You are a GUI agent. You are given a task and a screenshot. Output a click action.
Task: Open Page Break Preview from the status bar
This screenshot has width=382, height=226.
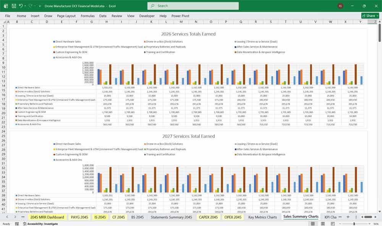(333, 224)
